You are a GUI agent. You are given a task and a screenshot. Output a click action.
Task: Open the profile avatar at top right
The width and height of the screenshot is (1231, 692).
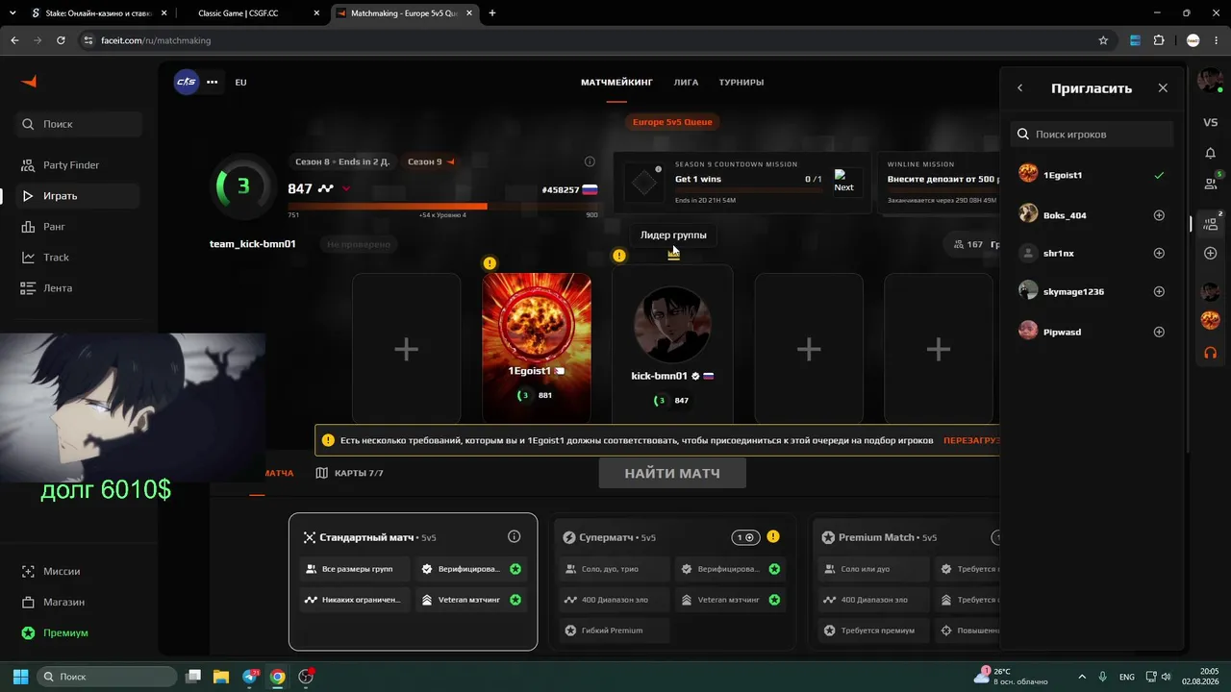[x=1210, y=82]
